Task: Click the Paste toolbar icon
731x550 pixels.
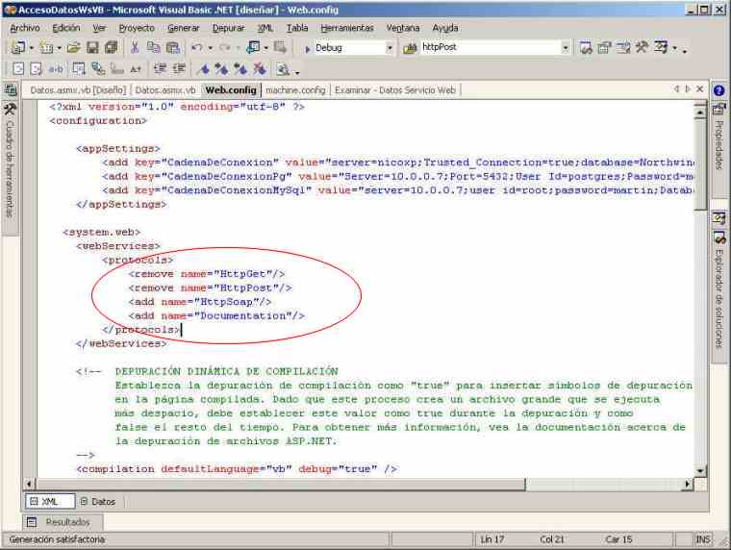Action: tap(173, 47)
